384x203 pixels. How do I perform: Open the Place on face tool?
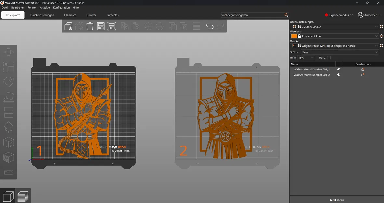(8, 96)
